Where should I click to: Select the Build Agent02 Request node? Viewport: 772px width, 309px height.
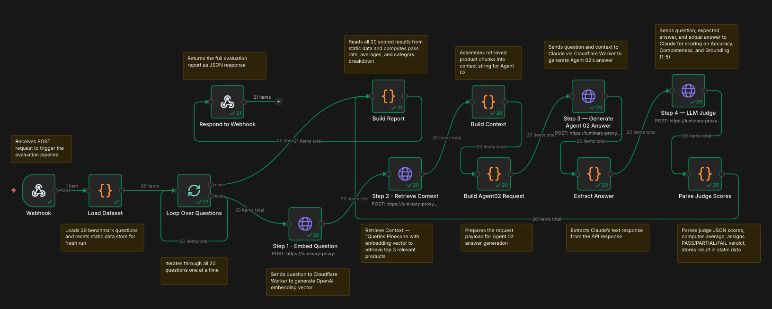(494, 174)
